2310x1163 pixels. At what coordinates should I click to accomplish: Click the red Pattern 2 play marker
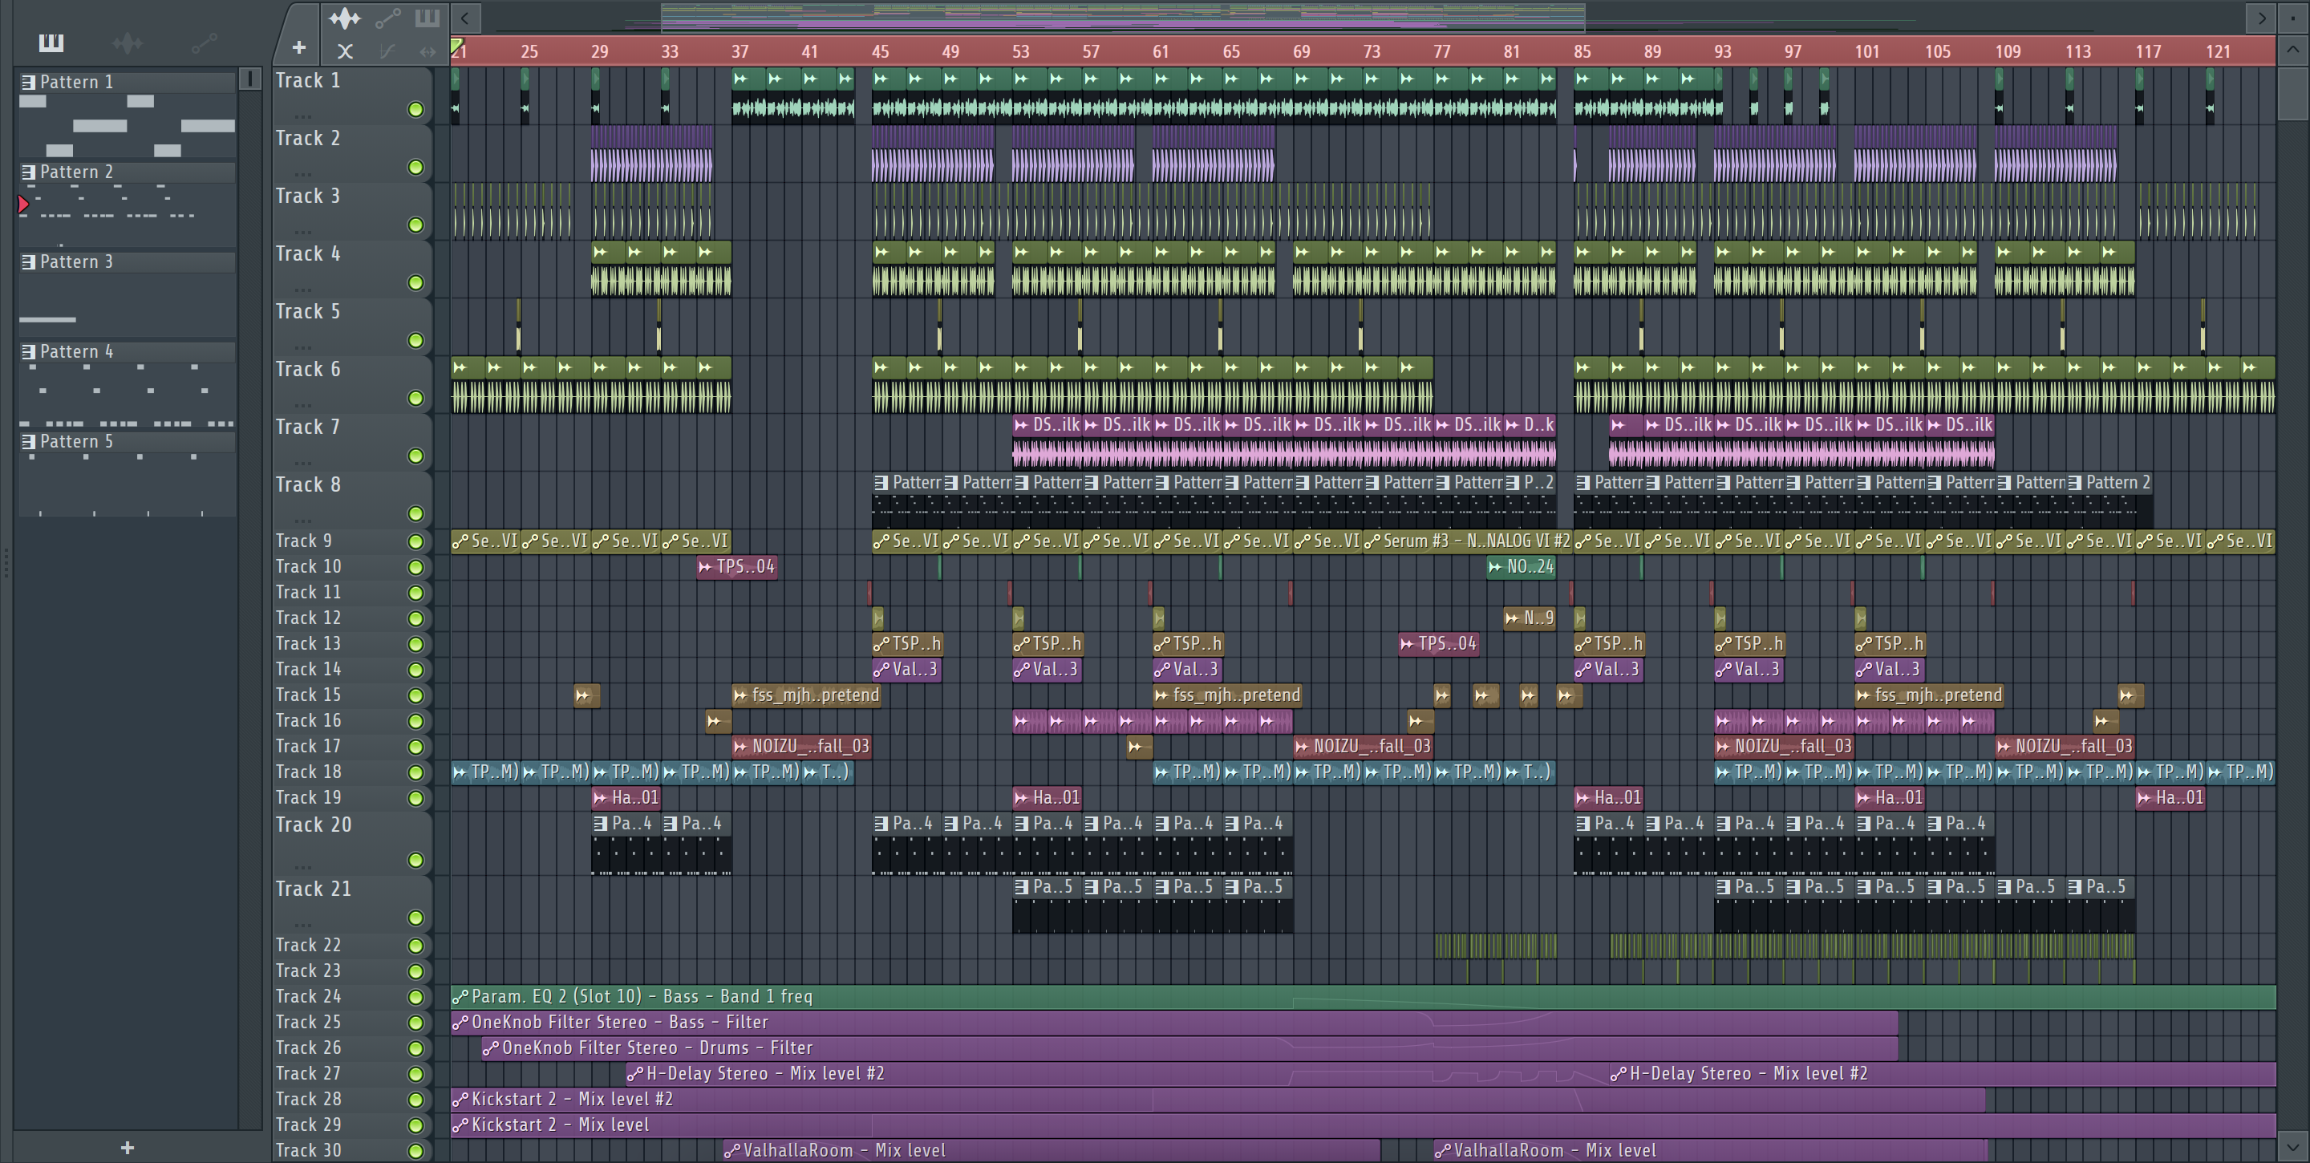23,205
